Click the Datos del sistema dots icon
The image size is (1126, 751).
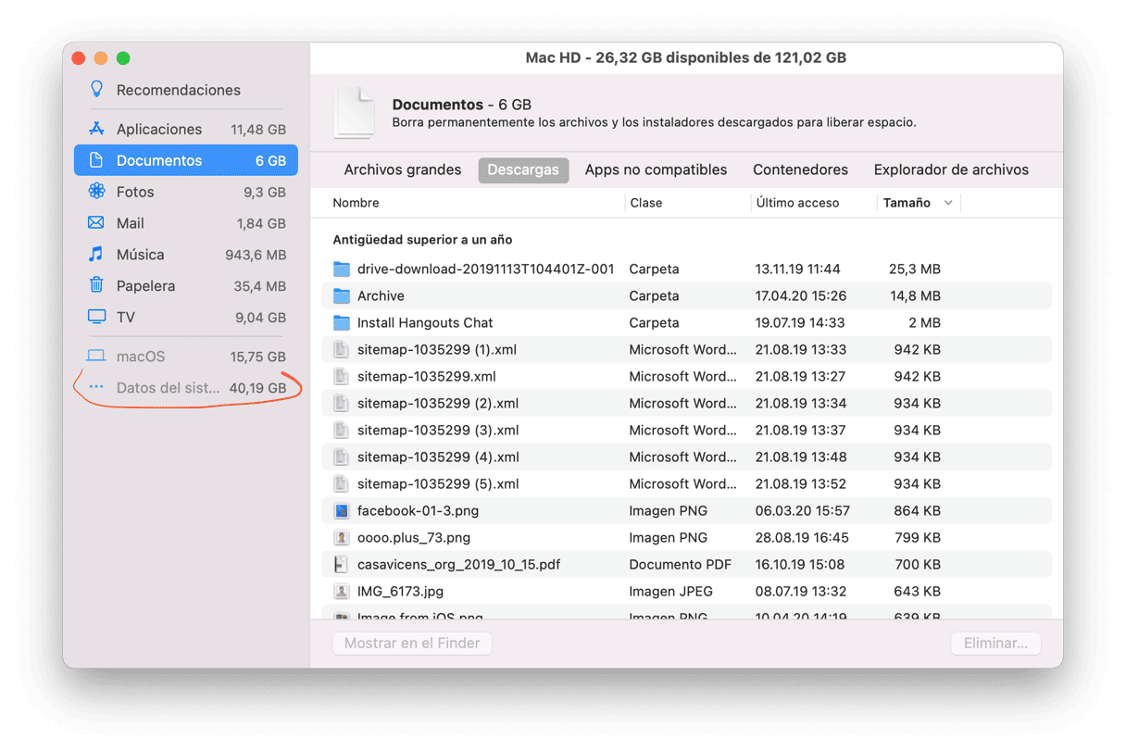pyautogui.click(x=96, y=388)
